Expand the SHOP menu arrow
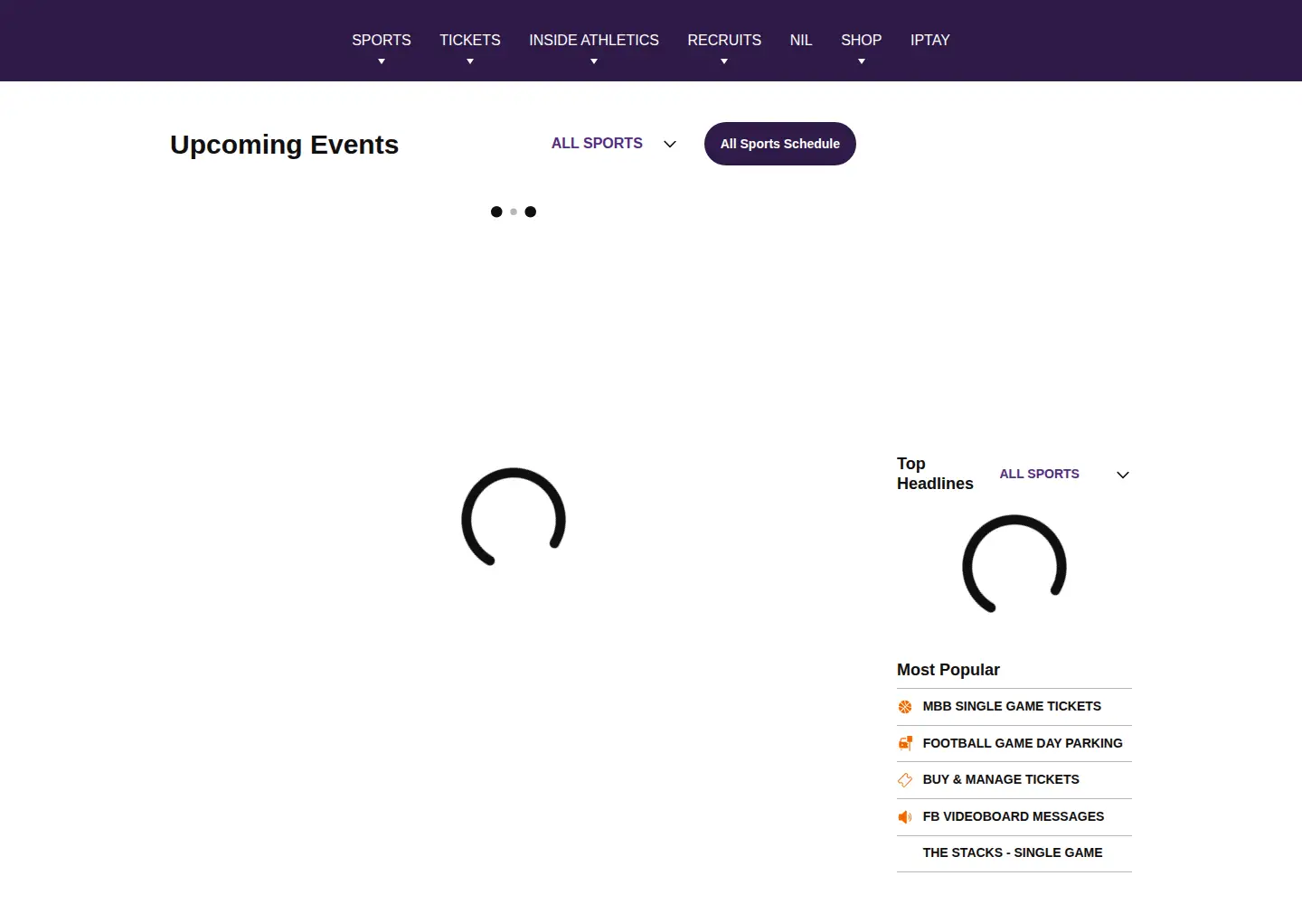 (x=862, y=61)
